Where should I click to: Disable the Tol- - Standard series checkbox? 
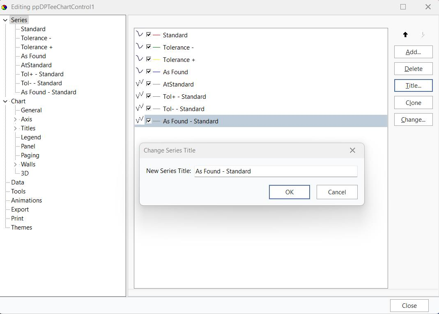(x=149, y=109)
